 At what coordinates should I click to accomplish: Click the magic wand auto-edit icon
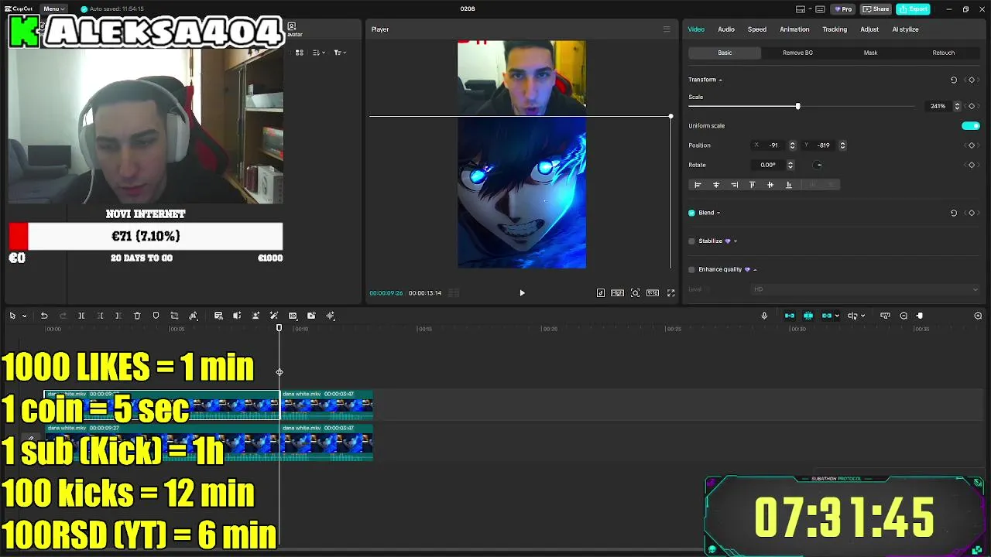274,316
